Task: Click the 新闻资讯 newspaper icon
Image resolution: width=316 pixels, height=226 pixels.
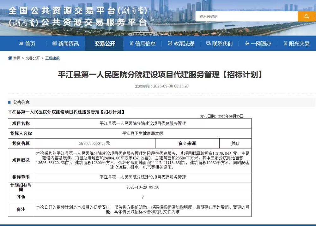Action: pos(54,44)
